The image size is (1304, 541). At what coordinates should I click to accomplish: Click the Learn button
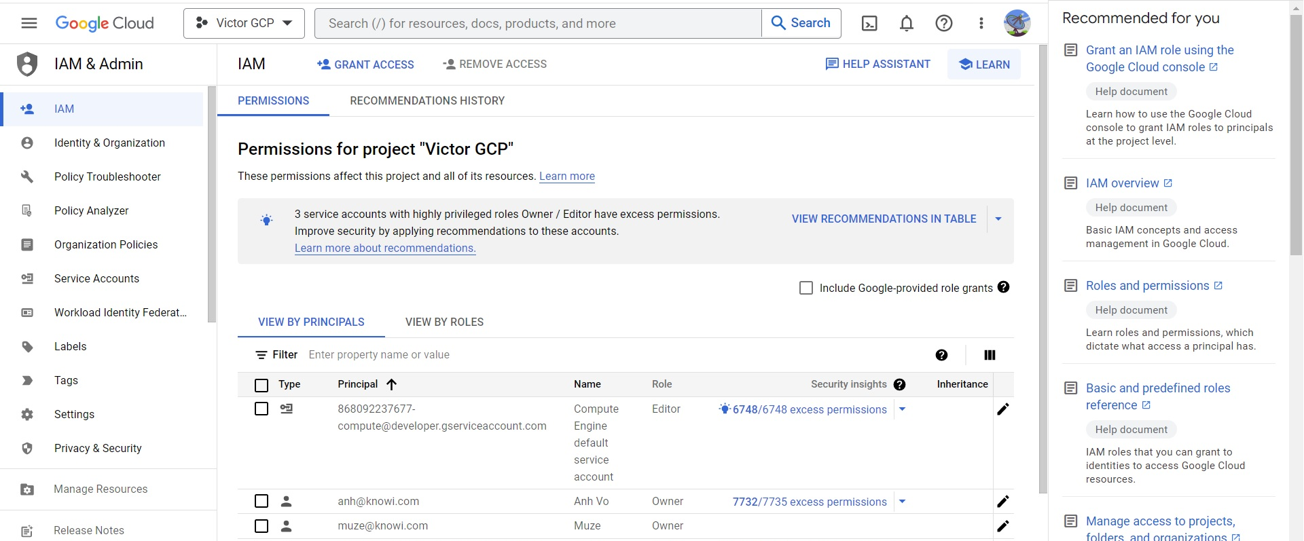coord(984,64)
